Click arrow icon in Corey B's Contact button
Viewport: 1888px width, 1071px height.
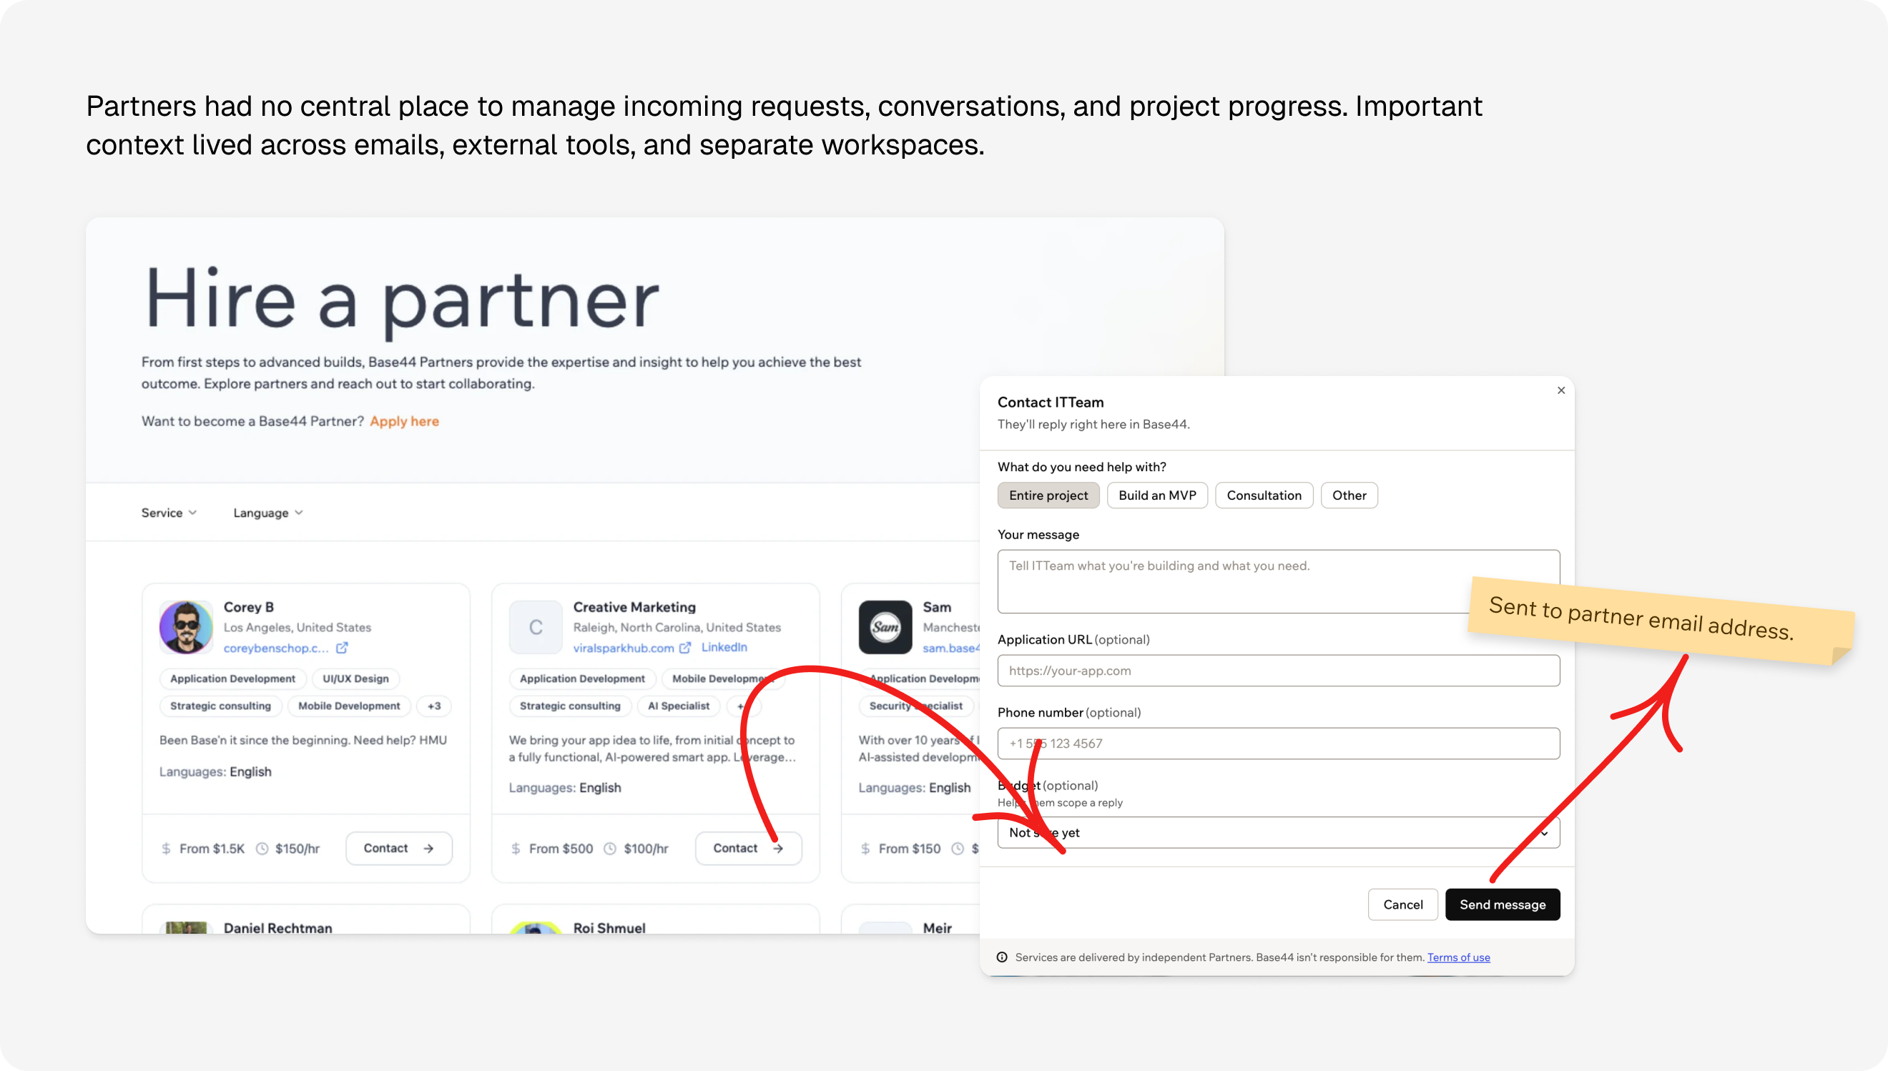coord(428,848)
